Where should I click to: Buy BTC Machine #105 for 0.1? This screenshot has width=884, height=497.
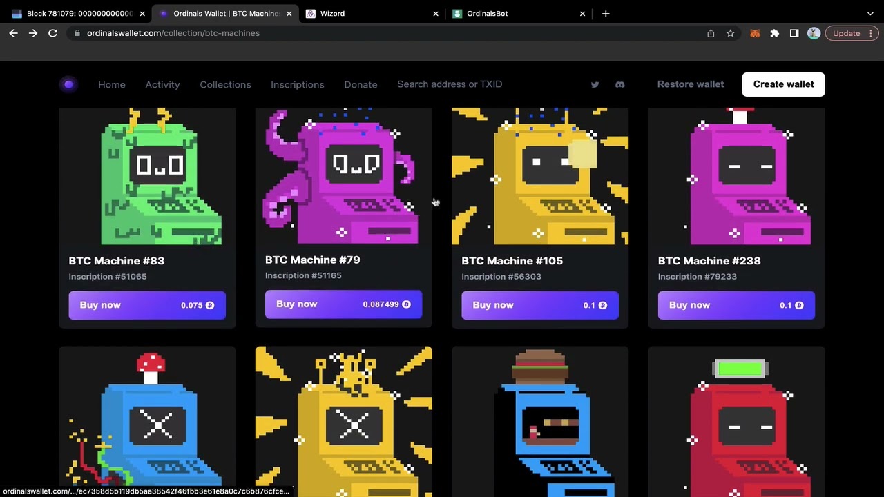tap(540, 305)
